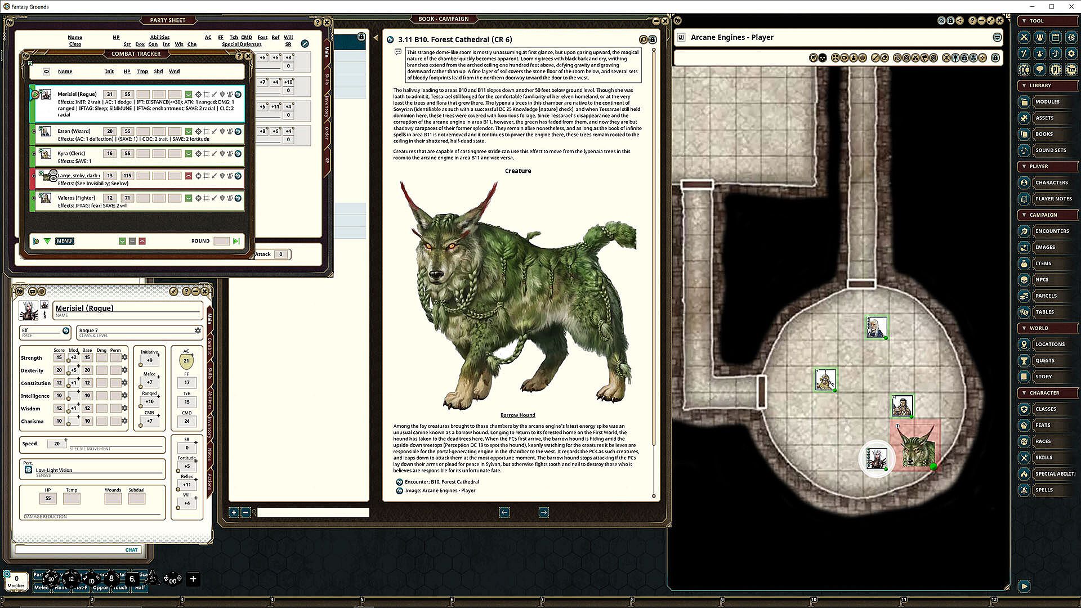The height and width of the screenshot is (608, 1081).
Task: Click the ROUND number field
Action: 221,241
